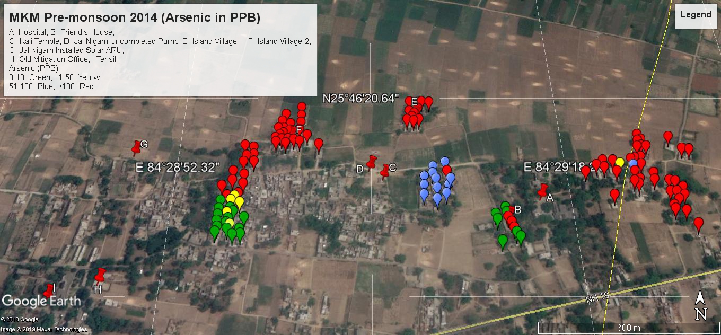Click pushpin D for the uncompleted pump
The height and width of the screenshot is (335, 721).
click(x=372, y=162)
